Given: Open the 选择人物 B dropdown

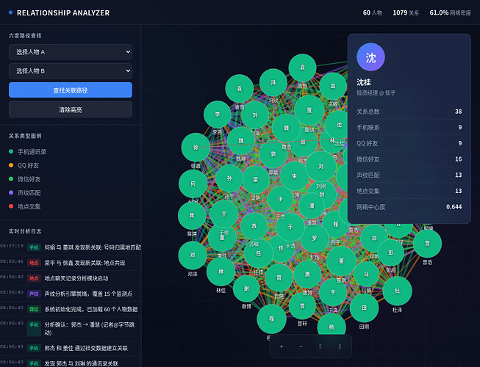Looking at the screenshot, I should (71, 71).
